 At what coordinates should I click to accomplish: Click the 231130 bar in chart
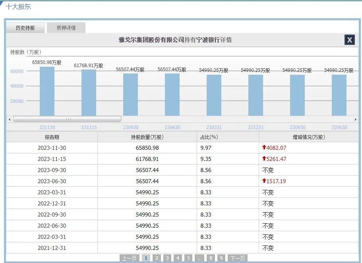(x=47, y=91)
